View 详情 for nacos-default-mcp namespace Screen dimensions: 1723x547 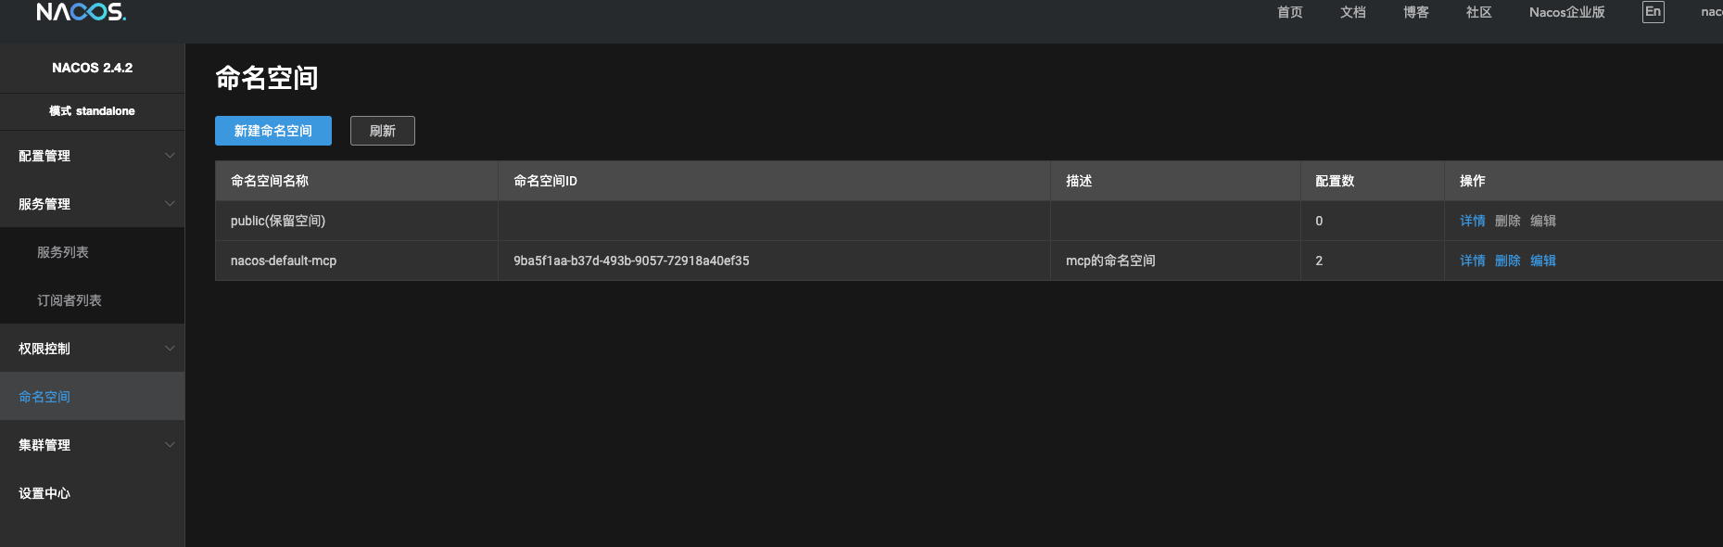(1473, 261)
